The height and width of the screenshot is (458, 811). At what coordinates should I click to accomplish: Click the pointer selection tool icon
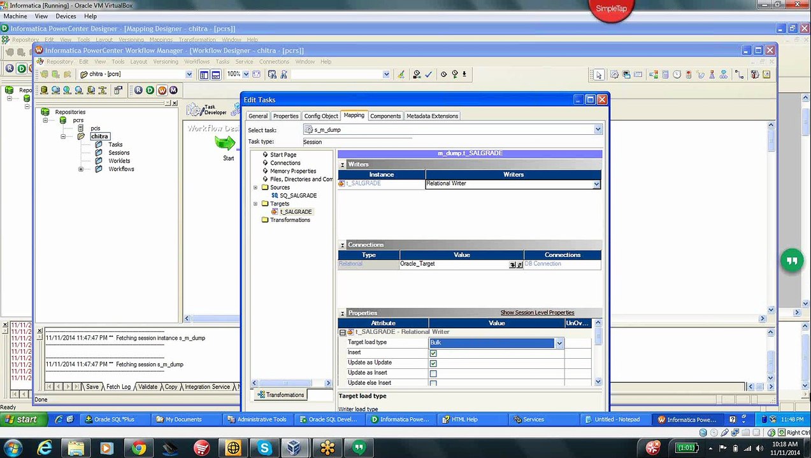(598, 74)
